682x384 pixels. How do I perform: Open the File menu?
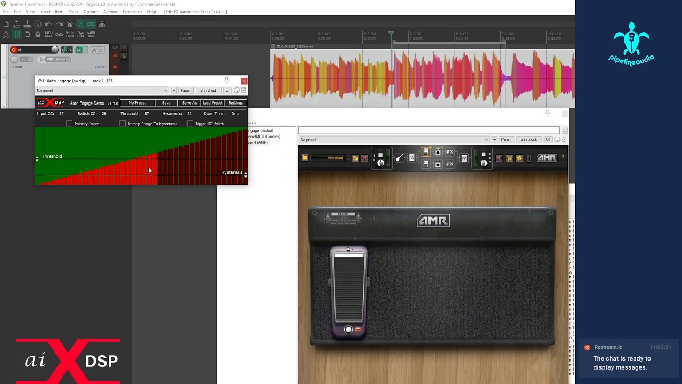5,12
